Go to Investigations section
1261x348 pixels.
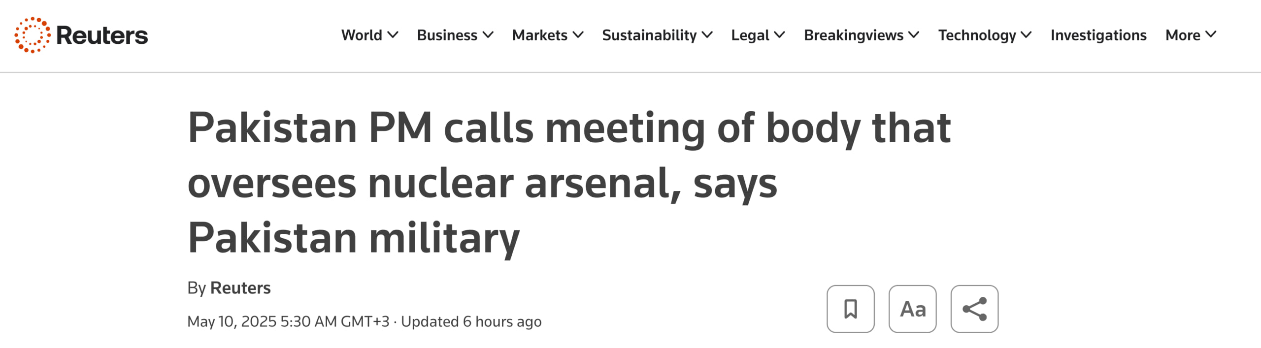pos(1098,35)
